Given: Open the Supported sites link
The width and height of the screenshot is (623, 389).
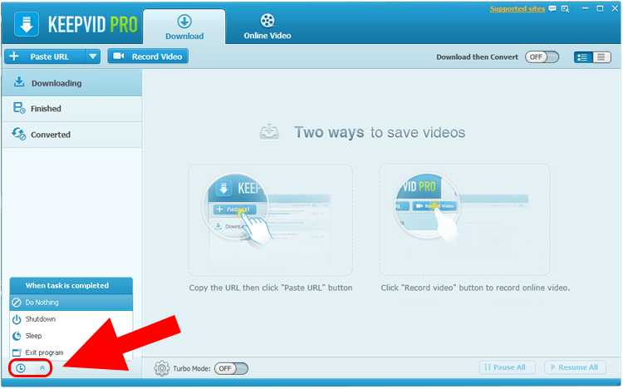Looking at the screenshot, I should click(x=517, y=9).
